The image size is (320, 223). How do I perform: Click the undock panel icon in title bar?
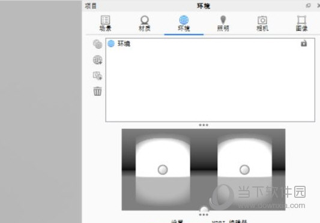coord(308,6)
